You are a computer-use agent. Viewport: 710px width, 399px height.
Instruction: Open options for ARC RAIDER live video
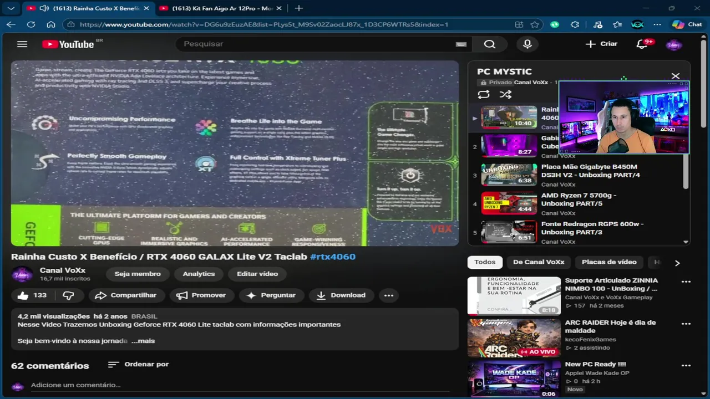[686, 324]
